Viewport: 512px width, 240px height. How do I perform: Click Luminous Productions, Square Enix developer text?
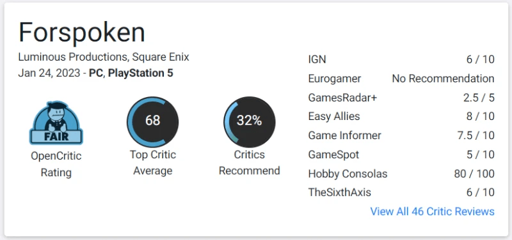pyautogui.click(x=104, y=57)
